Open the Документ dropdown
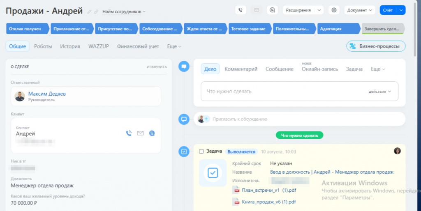The height and width of the screenshot is (211, 421). tap(359, 10)
